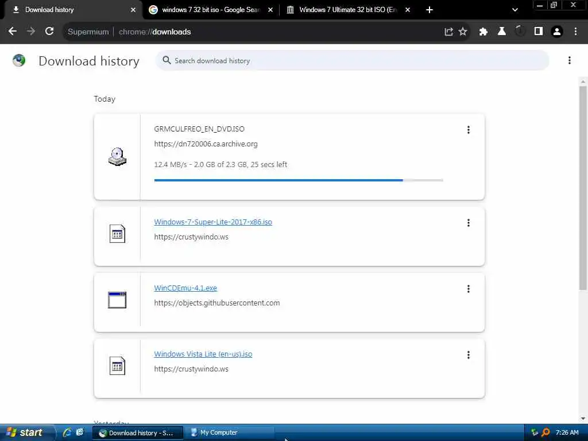
Task: Open the profile avatar menu
Action: (557, 32)
